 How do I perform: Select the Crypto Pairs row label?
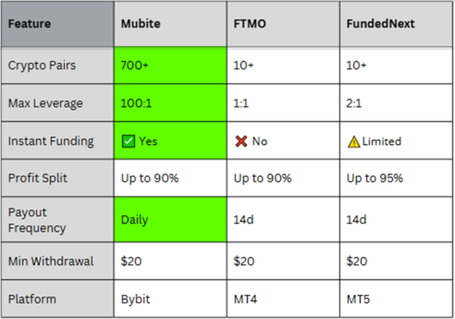[x=58, y=65]
